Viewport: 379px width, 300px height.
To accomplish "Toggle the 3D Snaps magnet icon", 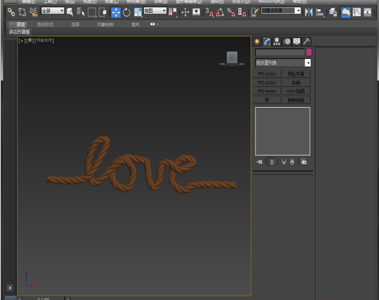I will (x=209, y=12).
